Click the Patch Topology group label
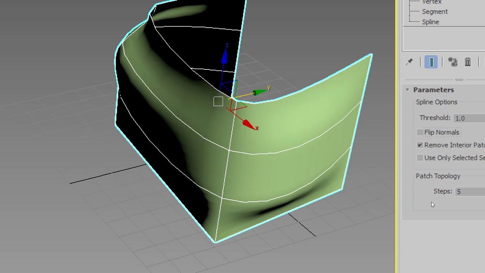 click(438, 176)
